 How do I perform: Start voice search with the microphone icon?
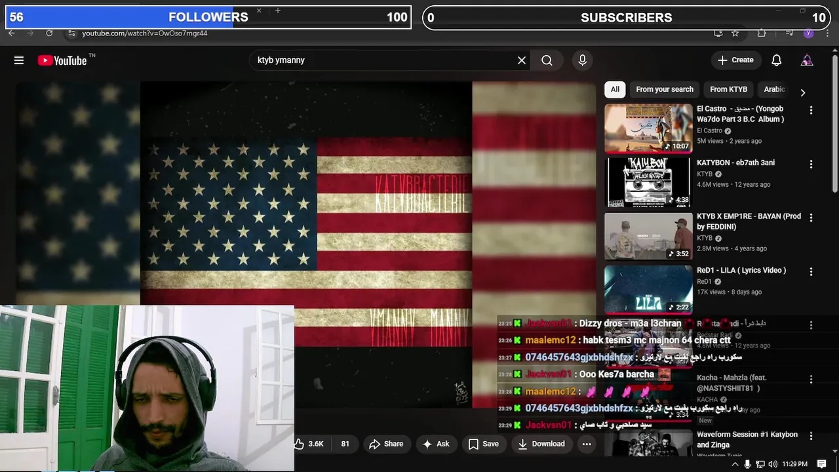(582, 60)
